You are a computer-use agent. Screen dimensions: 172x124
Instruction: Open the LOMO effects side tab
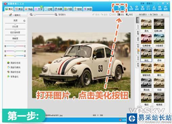(138, 27)
